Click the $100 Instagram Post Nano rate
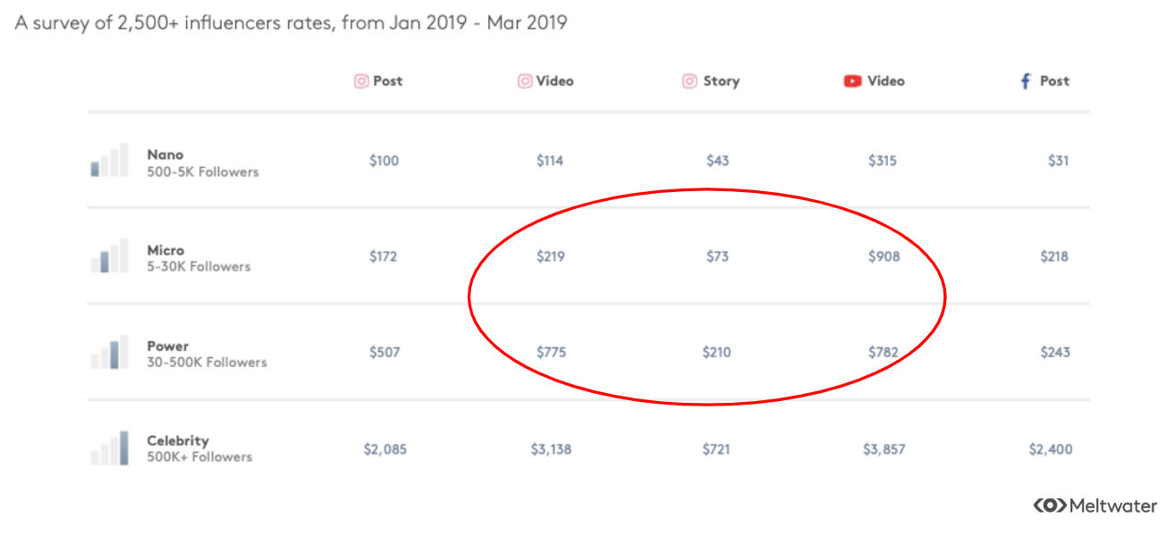Image resolution: width=1167 pixels, height=535 pixels. 384,162
